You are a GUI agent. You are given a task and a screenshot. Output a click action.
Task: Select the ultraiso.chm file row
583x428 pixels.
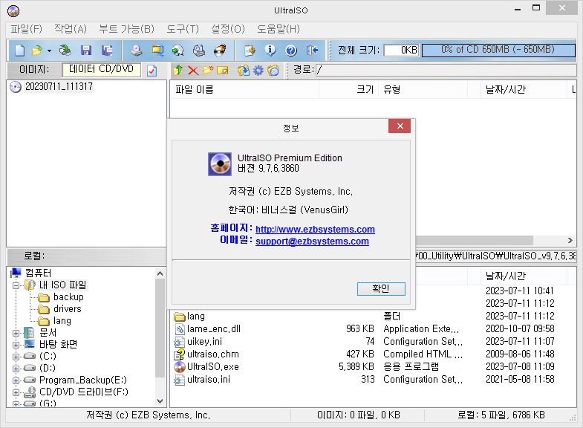click(x=374, y=354)
